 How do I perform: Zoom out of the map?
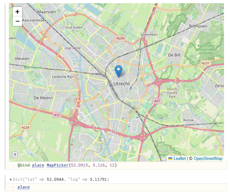(x=17, y=21)
